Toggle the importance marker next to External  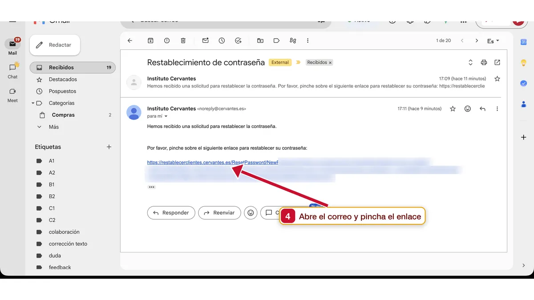click(x=298, y=63)
